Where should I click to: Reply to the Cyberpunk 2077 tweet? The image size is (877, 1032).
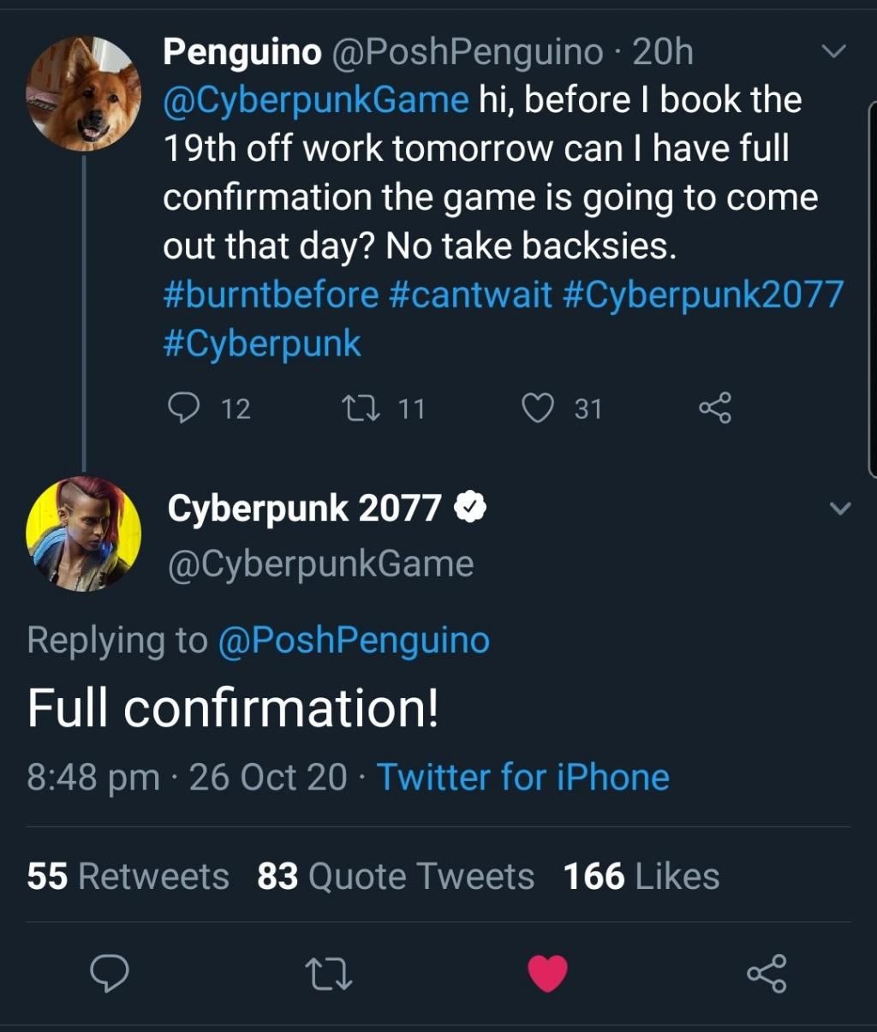pyautogui.click(x=110, y=973)
